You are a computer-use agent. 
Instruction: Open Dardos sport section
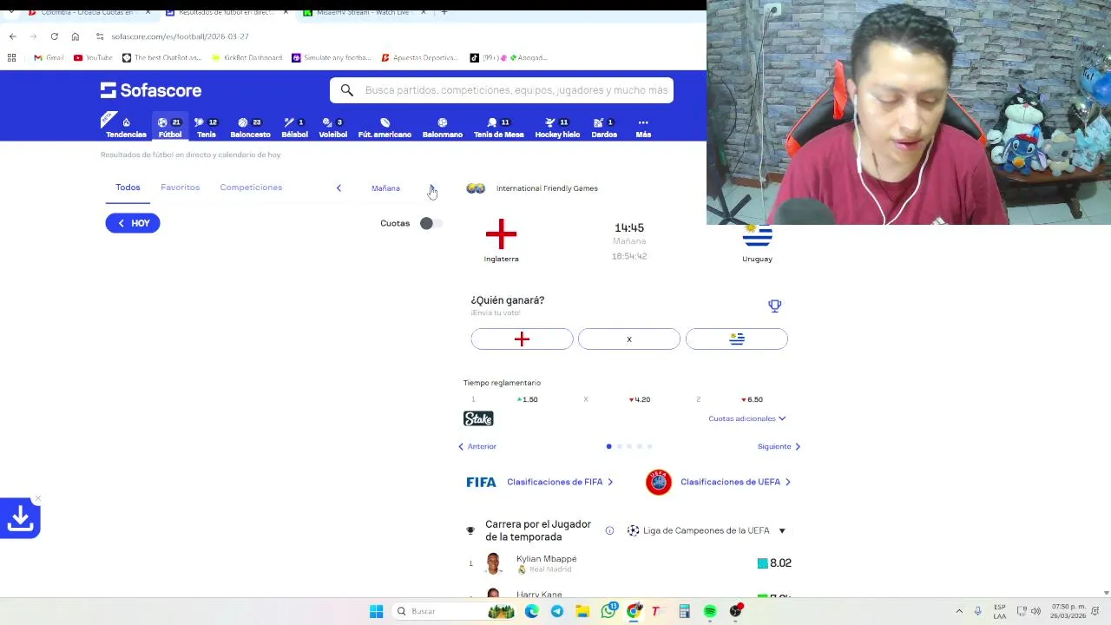[604, 128]
